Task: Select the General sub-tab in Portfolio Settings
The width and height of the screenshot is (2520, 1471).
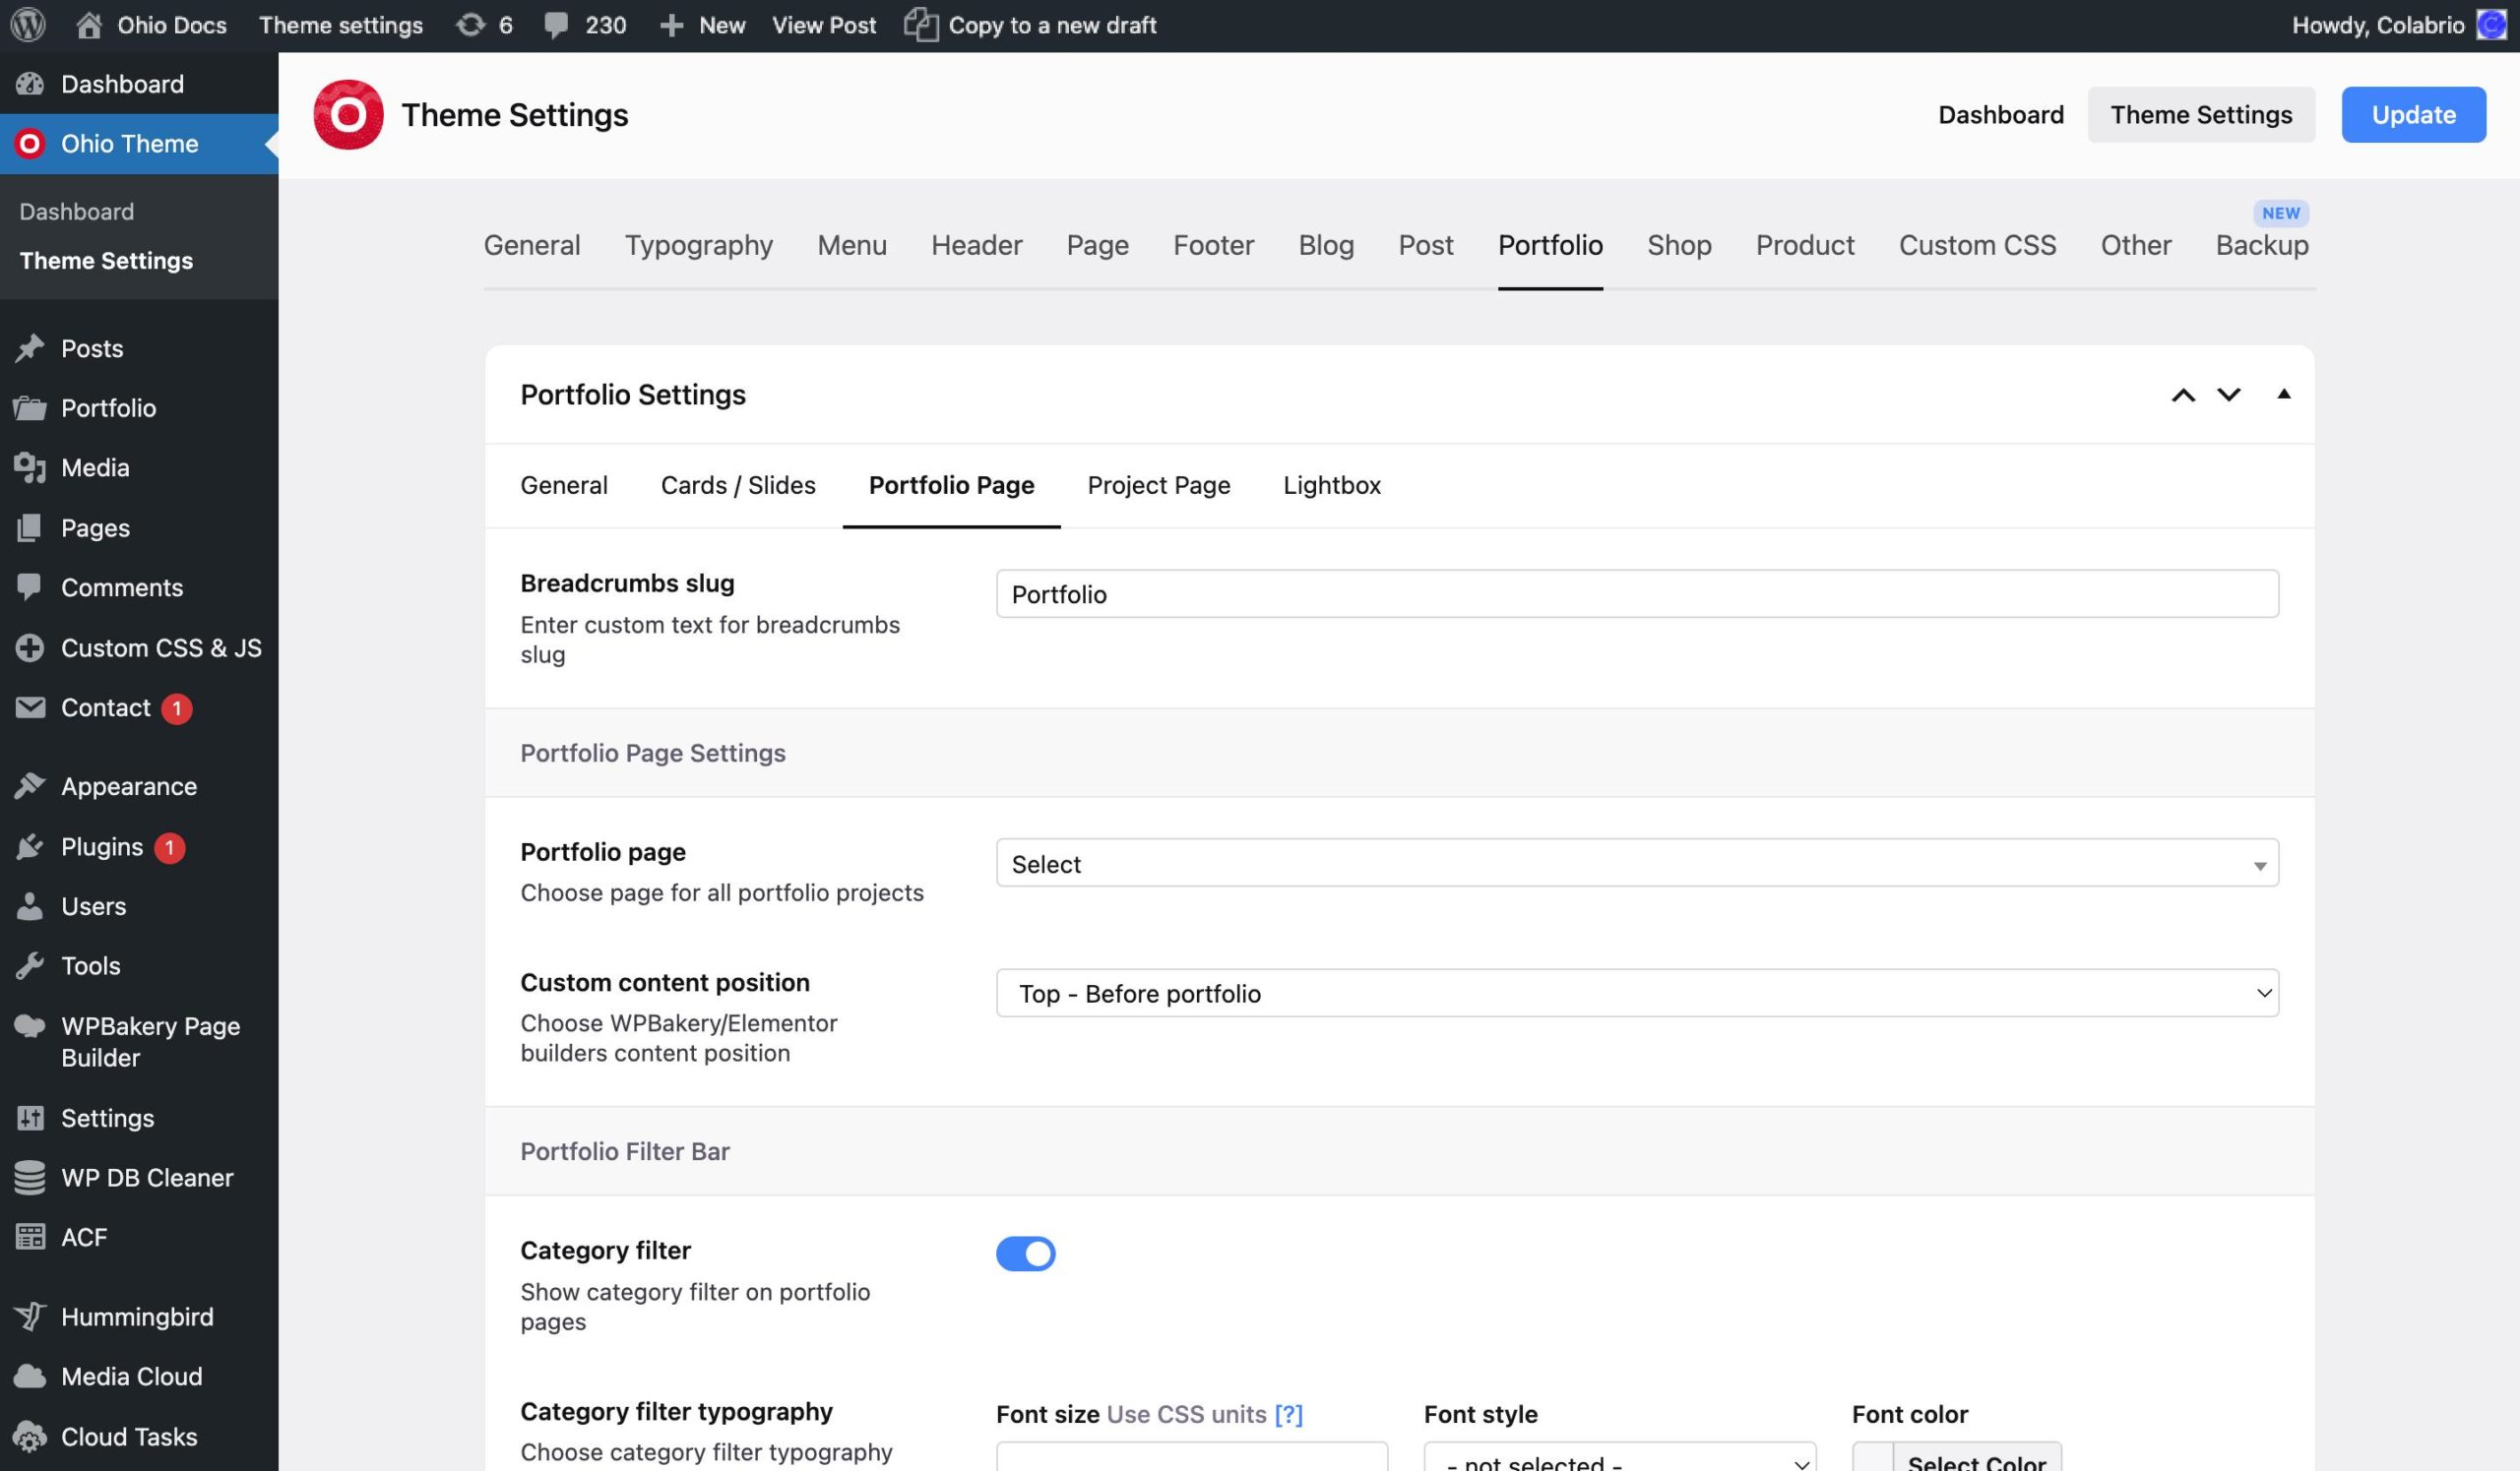Action: 564,486
